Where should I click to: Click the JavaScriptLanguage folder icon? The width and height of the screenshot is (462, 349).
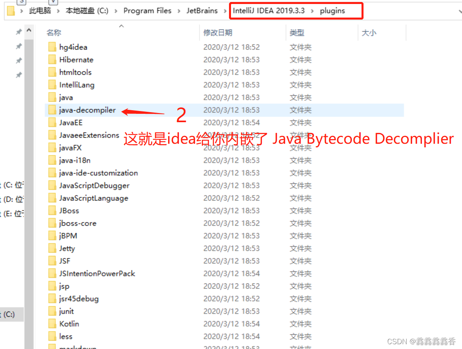pos(52,198)
